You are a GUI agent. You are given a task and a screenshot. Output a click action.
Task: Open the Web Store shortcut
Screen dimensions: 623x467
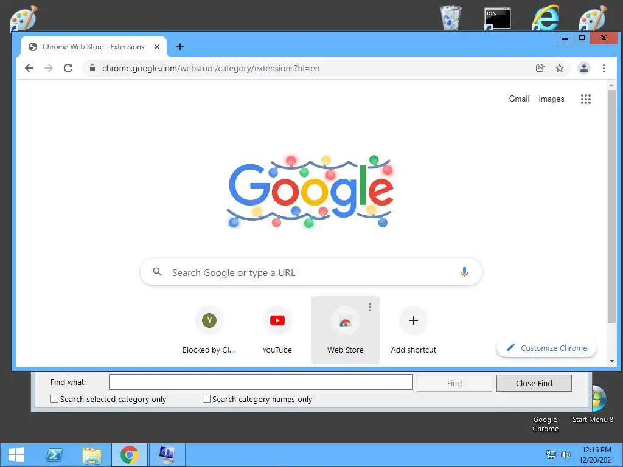tap(346, 330)
